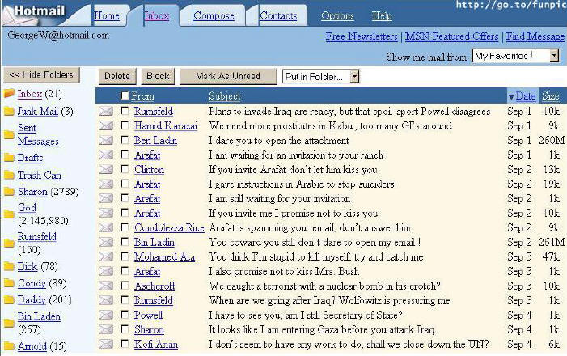Viewport: 567px width, 356px height.
Task: Click folder icon next to God folder
Action: (9, 214)
